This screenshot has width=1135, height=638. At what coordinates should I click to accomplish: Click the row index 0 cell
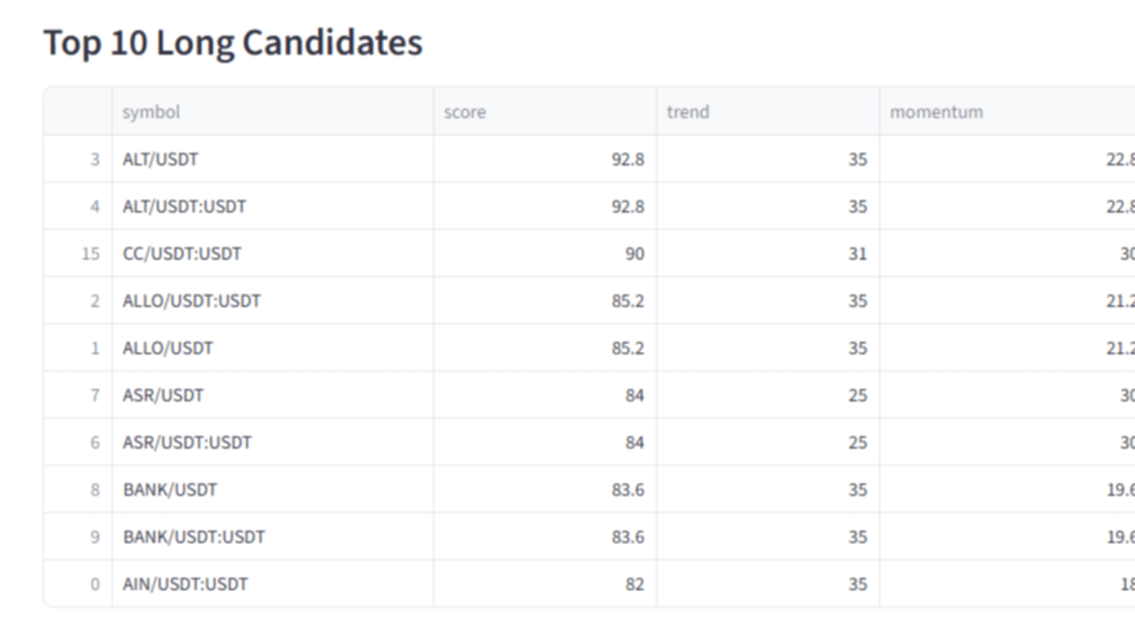pos(78,584)
